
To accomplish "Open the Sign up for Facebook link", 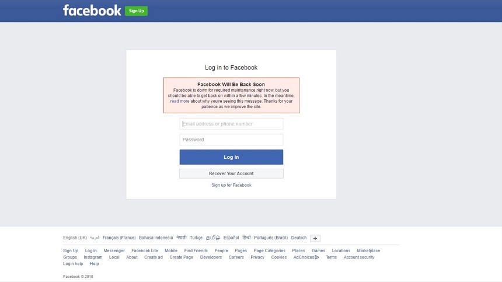I will tap(231, 185).
